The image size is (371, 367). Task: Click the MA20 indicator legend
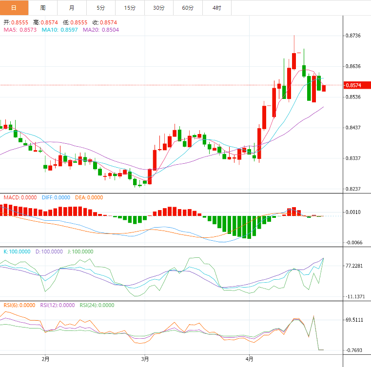point(101,30)
